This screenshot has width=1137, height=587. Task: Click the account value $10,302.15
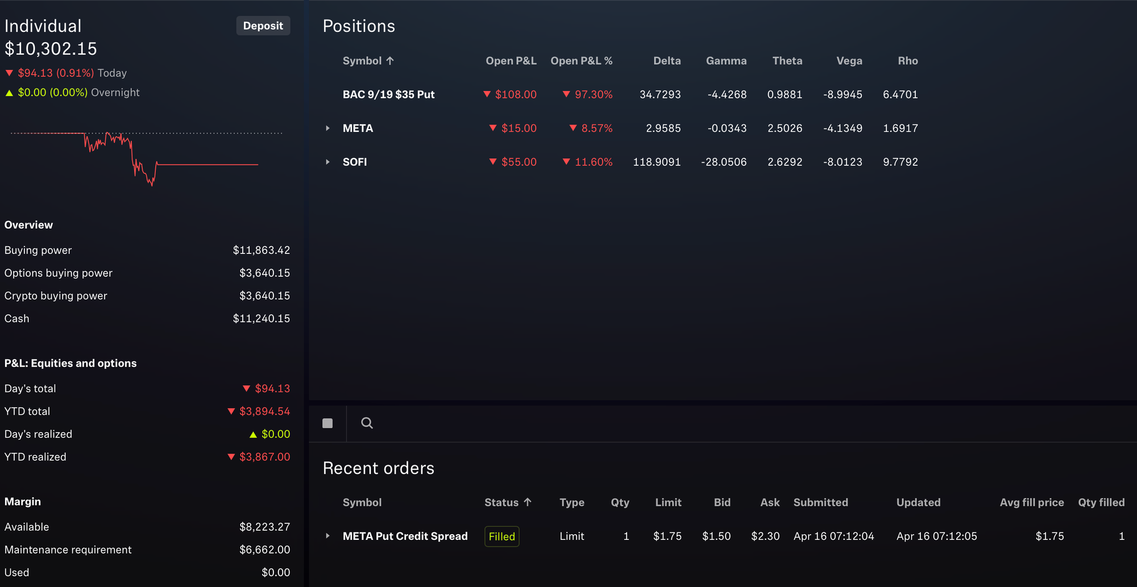pyautogui.click(x=51, y=49)
